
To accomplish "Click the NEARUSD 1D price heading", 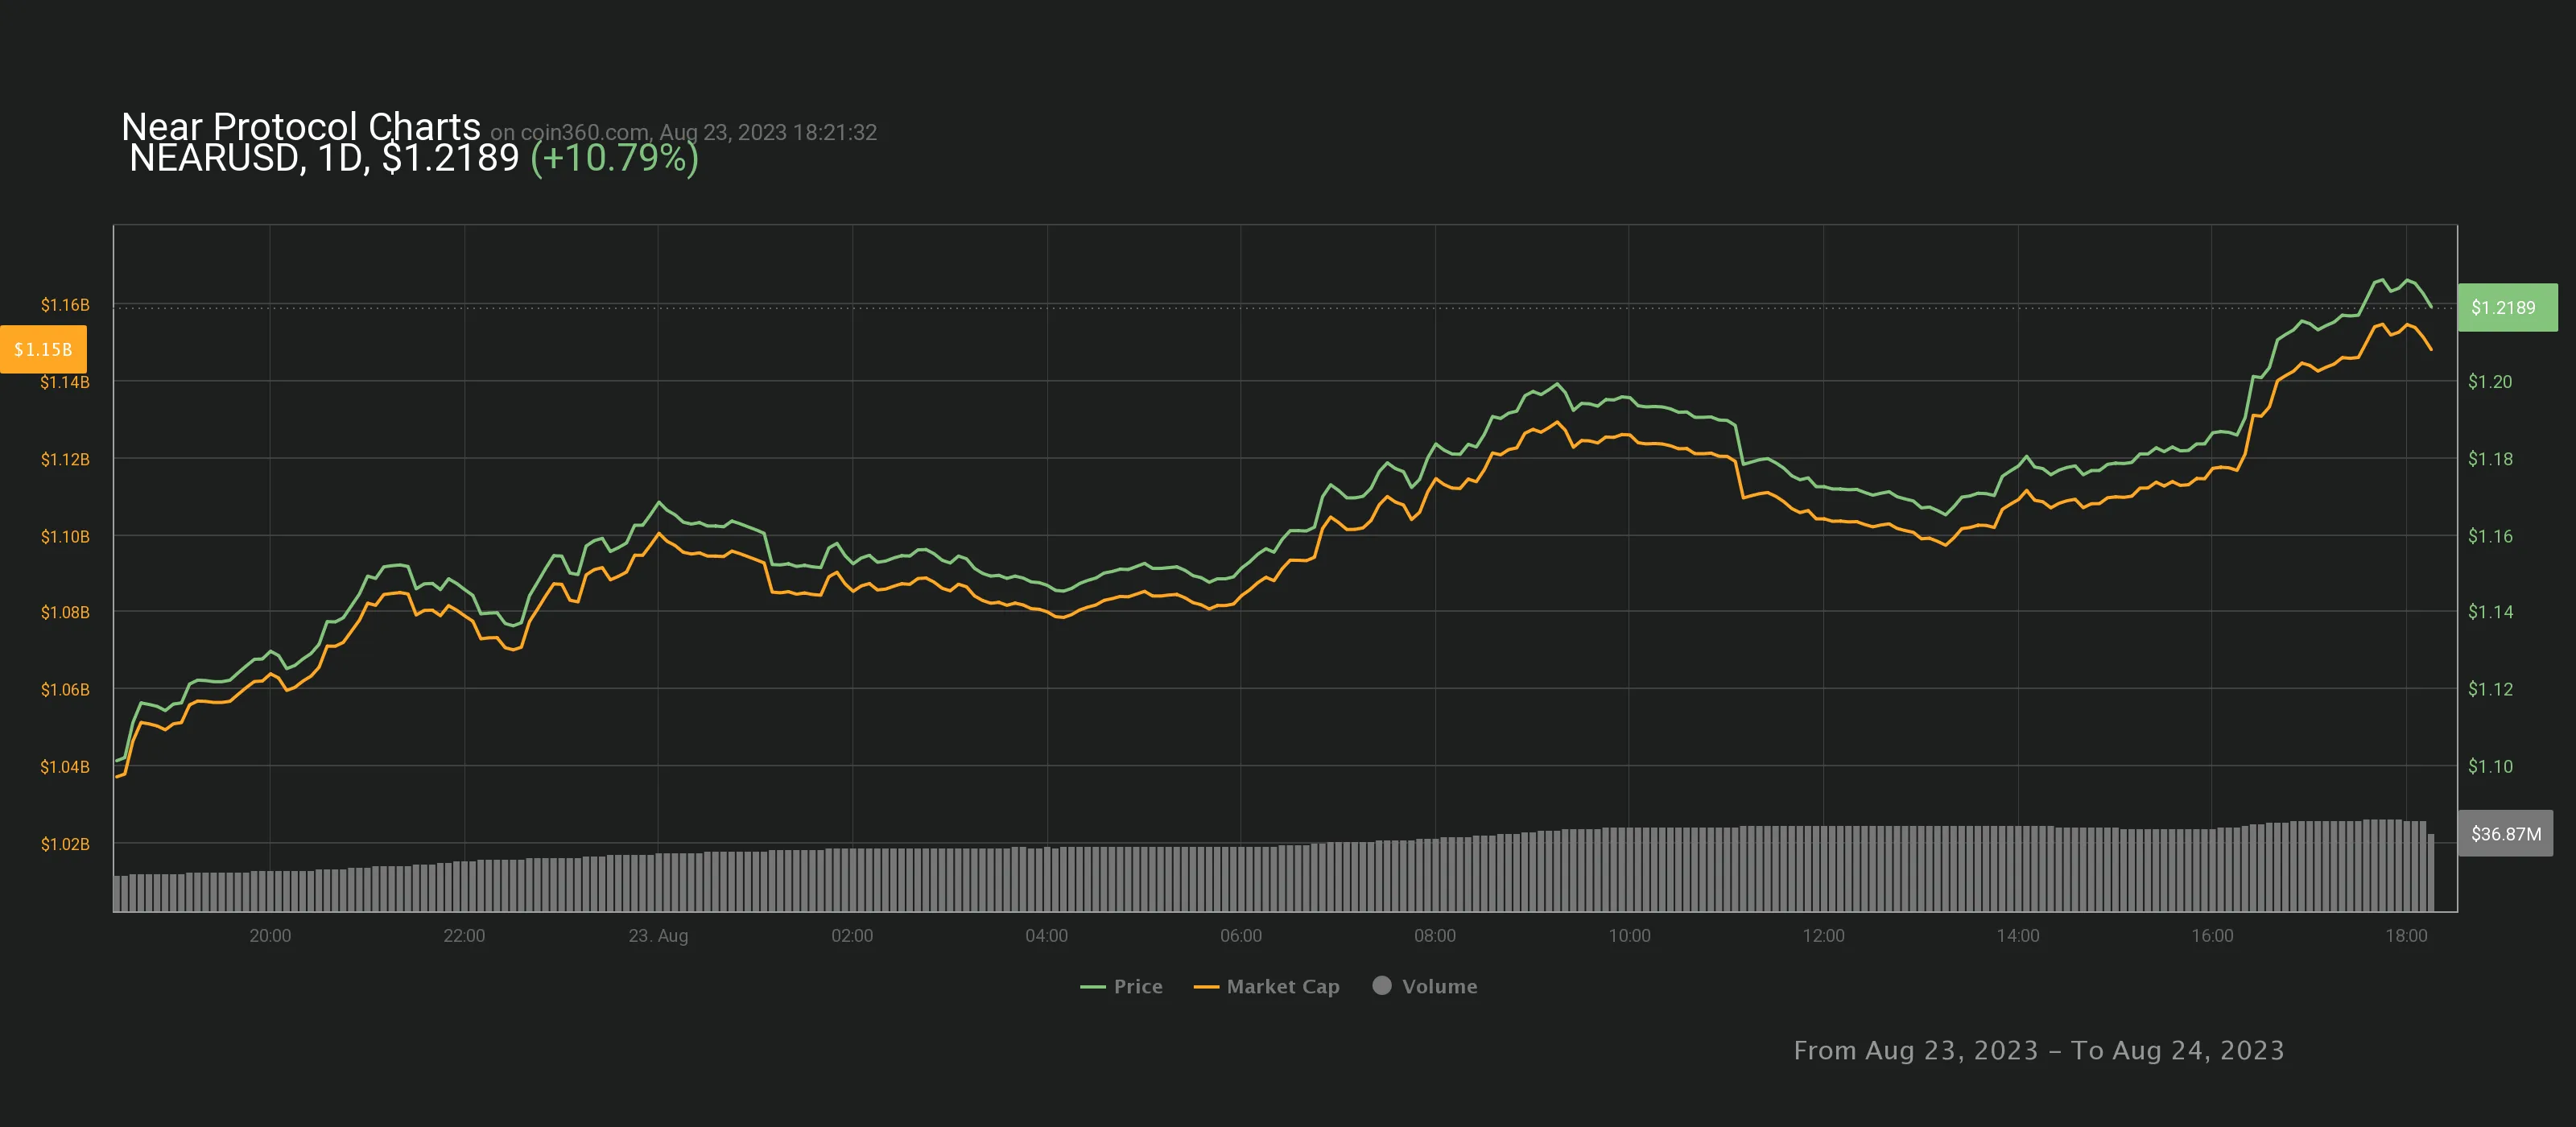I will pos(324,158).
